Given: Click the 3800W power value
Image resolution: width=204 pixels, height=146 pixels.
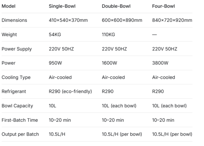Looking at the screenshot, I should (160, 63).
